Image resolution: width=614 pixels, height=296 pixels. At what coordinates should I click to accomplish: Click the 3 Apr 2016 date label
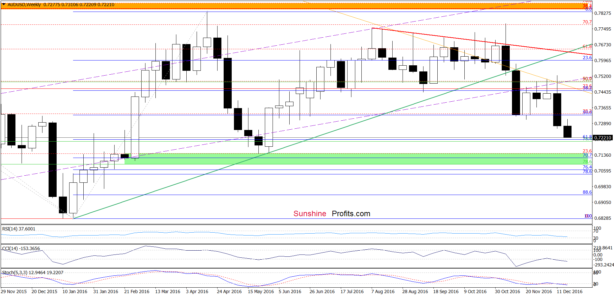pos(197,291)
